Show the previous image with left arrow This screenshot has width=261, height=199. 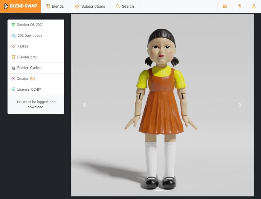[x=84, y=105]
